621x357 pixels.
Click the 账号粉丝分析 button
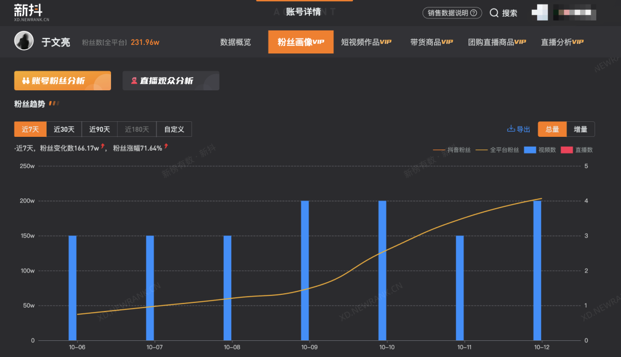pyautogui.click(x=62, y=81)
